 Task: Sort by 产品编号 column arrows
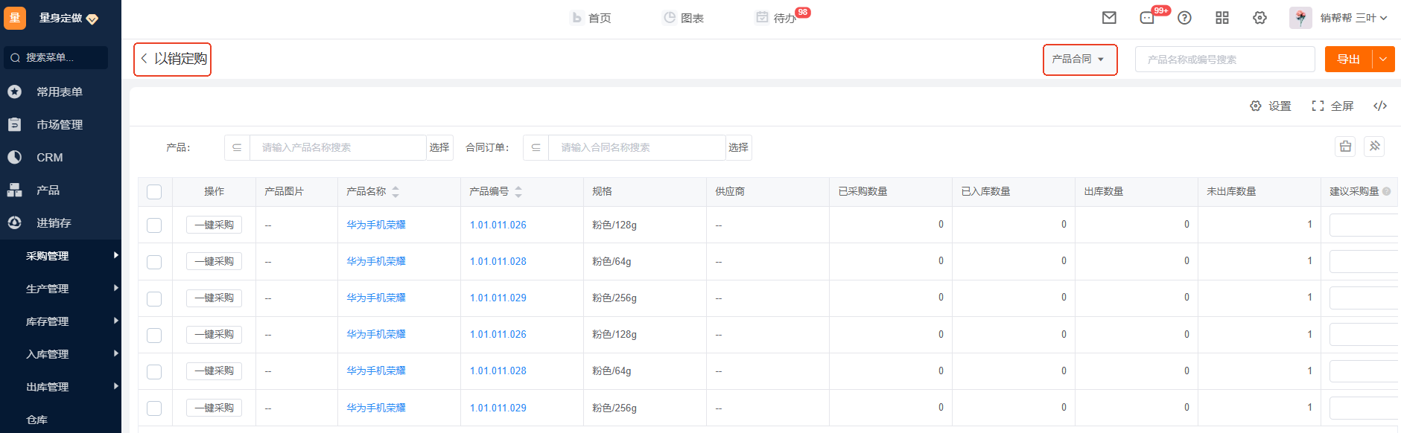(x=518, y=191)
